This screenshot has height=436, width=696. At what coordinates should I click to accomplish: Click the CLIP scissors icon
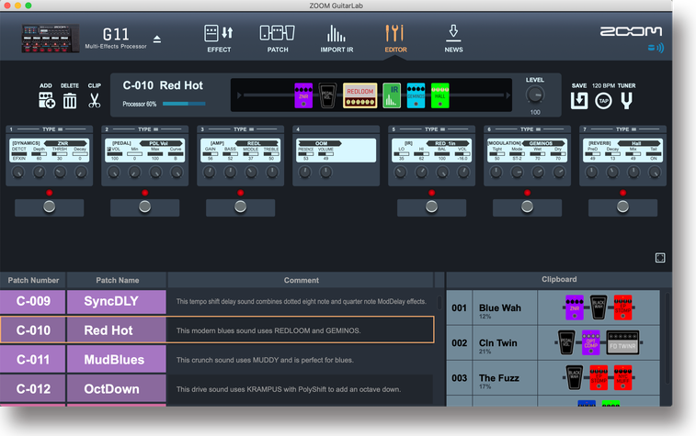95,100
